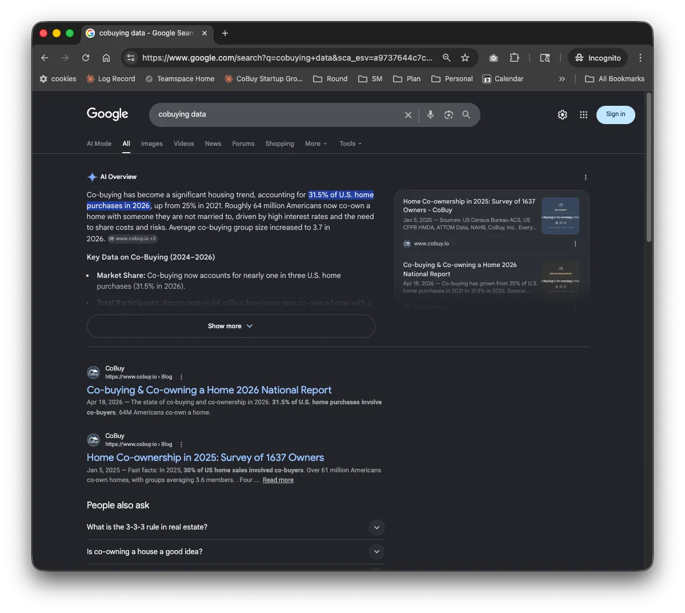Expand 'What is the 3-3-3 rule in real estate?'

tap(235, 527)
